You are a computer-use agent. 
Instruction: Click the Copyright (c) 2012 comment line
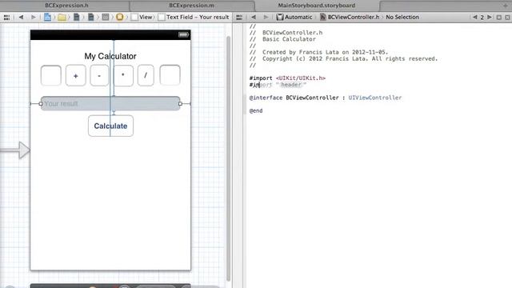click(343, 58)
